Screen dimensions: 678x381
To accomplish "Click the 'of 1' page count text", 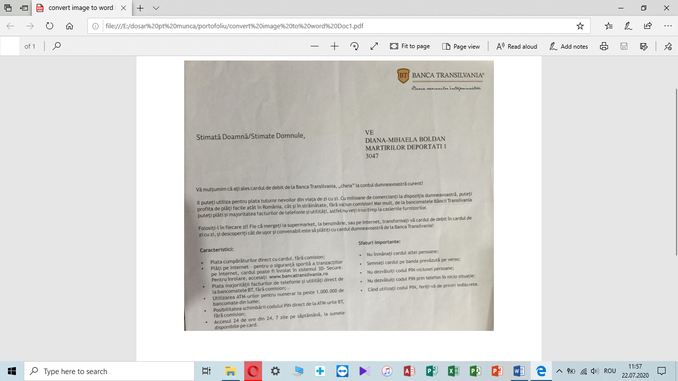I will 30,46.
